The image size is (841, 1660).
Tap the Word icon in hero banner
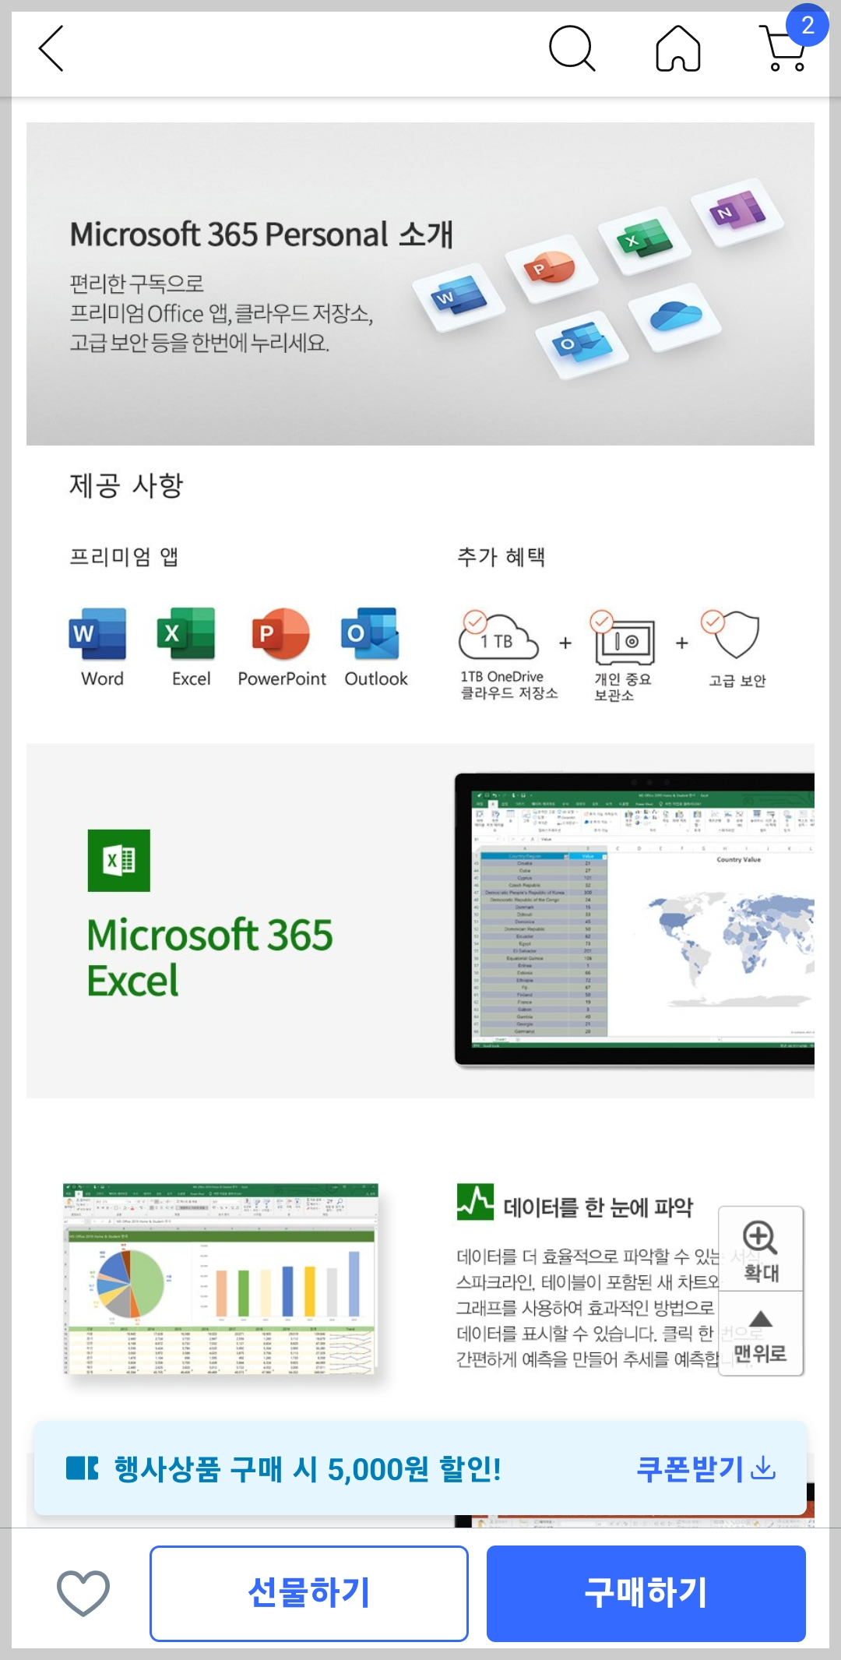tap(459, 297)
